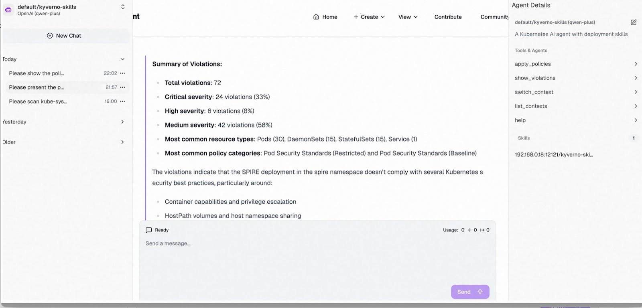Expand the apply_policies tool entry
Image resolution: width=642 pixels, height=308 pixels.
pos(636,64)
